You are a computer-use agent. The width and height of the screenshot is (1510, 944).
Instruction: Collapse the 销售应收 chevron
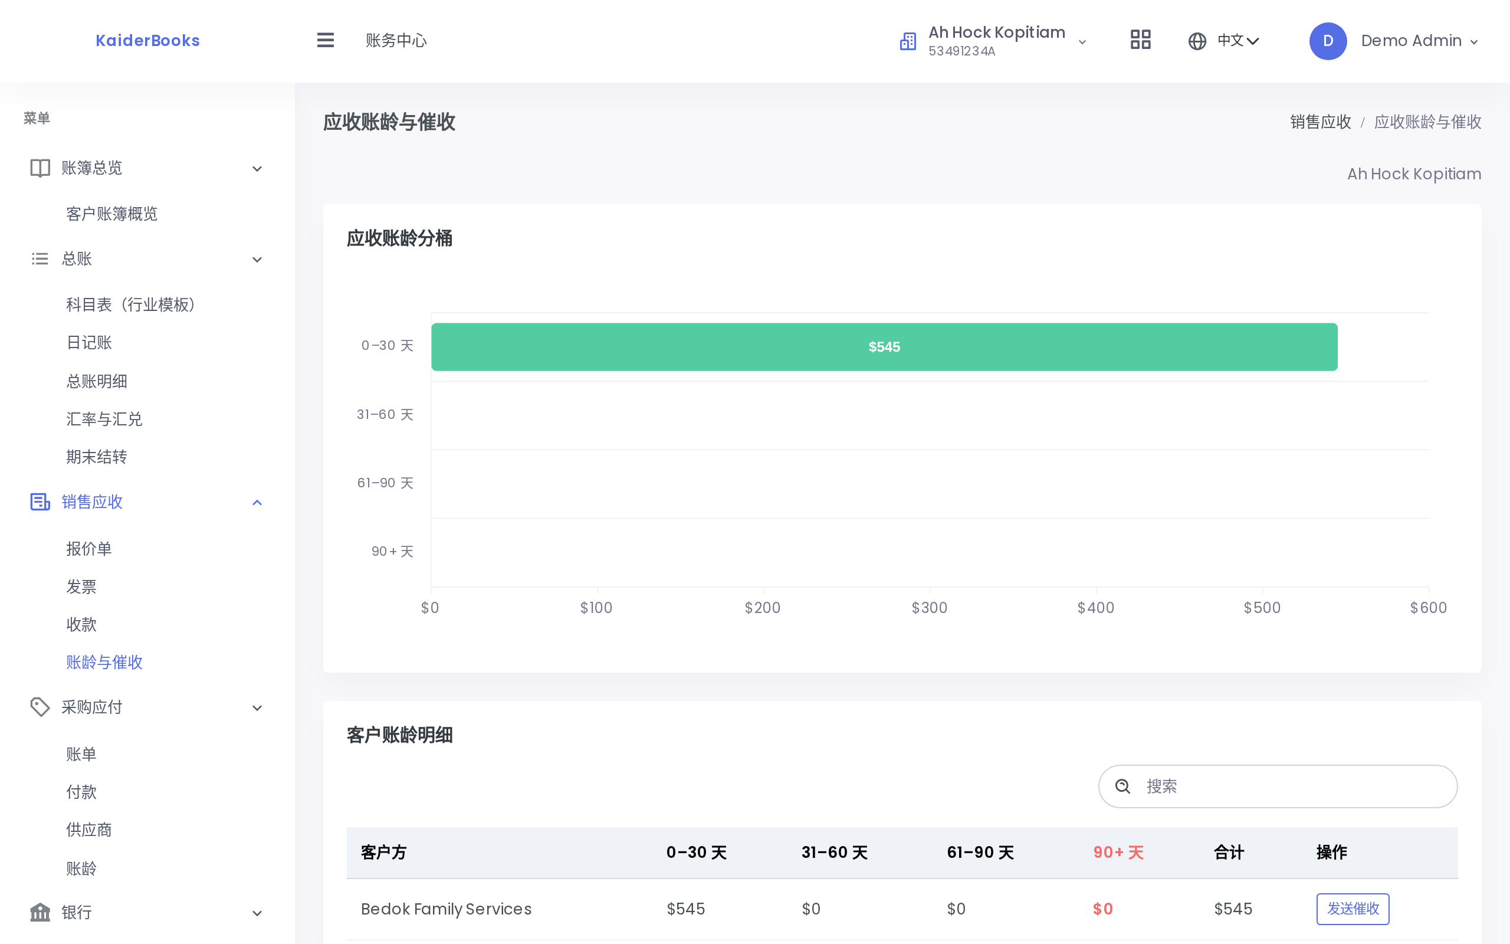[x=257, y=503]
